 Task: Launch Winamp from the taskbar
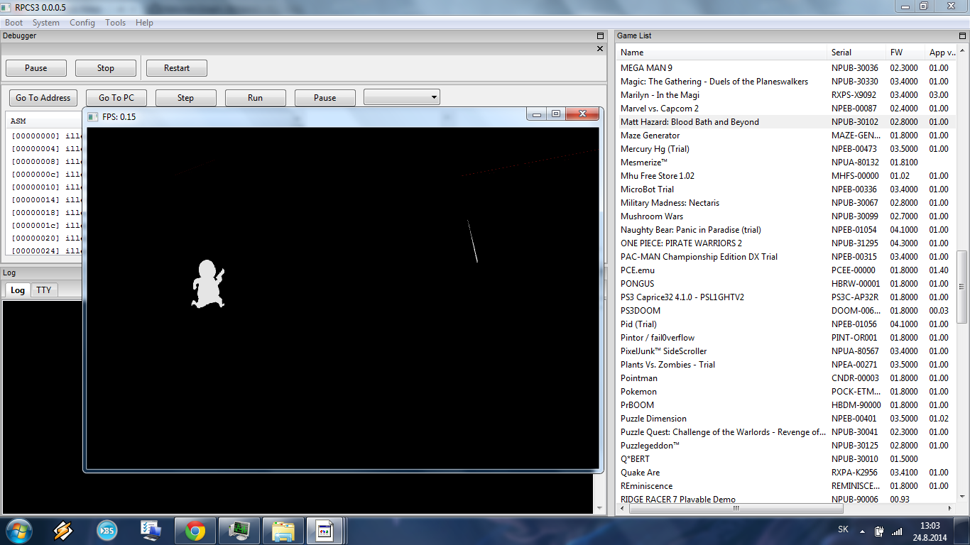pyautogui.click(x=63, y=530)
